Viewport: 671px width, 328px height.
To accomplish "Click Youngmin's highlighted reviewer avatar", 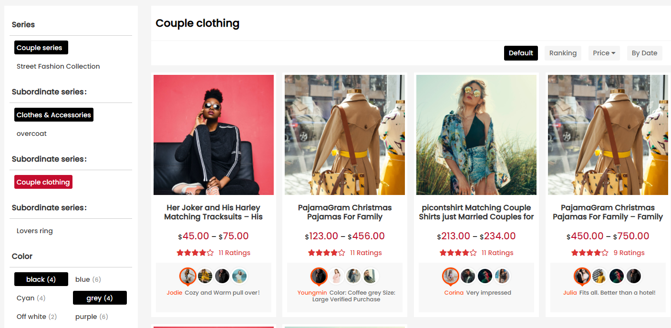I will click(319, 276).
